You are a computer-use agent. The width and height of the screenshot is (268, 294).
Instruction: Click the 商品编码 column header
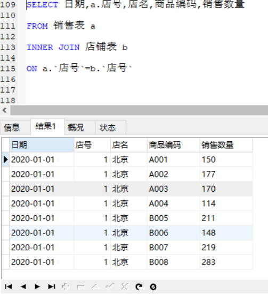click(174, 145)
